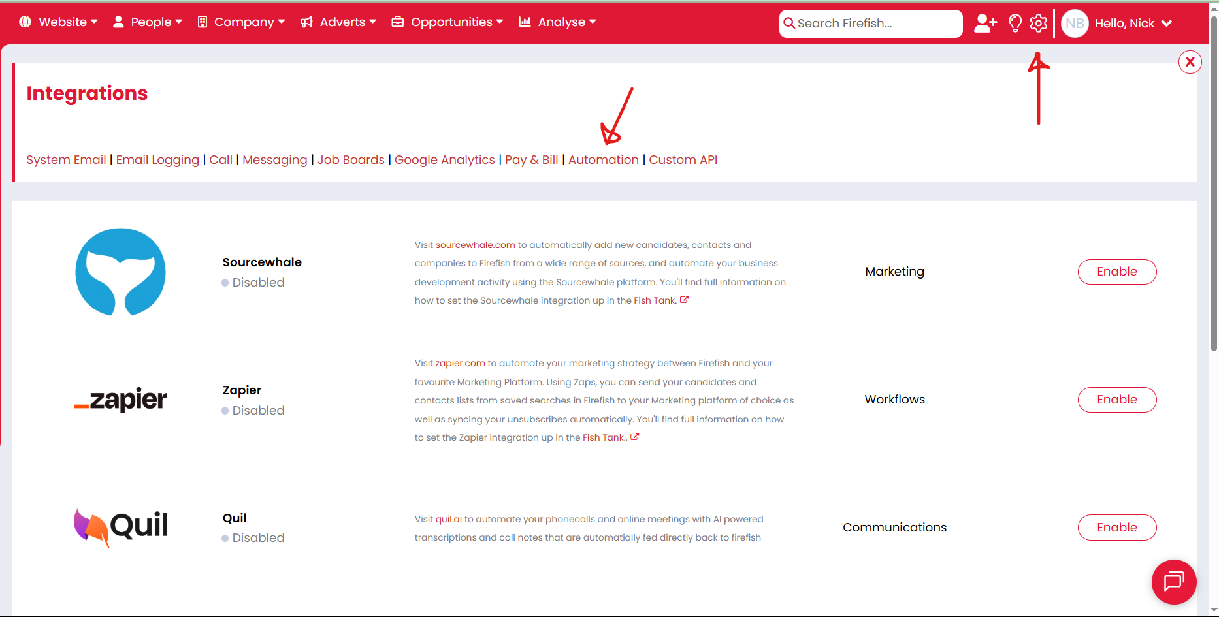Screen dimensions: 1219x617
Task: Click the add person icon
Action: (985, 24)
